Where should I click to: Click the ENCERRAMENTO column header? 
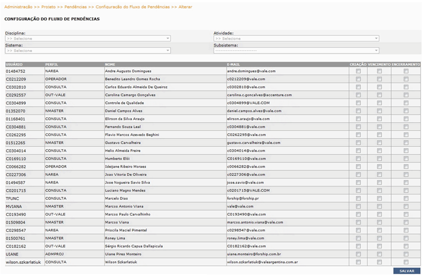click(x=406, y=64)
